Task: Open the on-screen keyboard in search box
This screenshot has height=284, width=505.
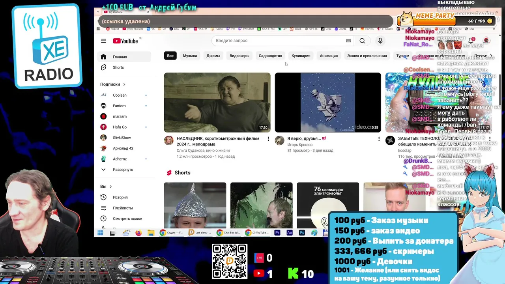Action: (348, 41)
